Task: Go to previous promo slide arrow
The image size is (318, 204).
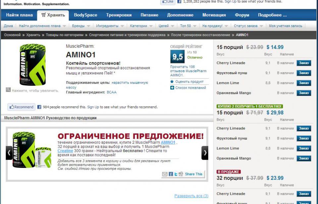Action: click(9, 153)
